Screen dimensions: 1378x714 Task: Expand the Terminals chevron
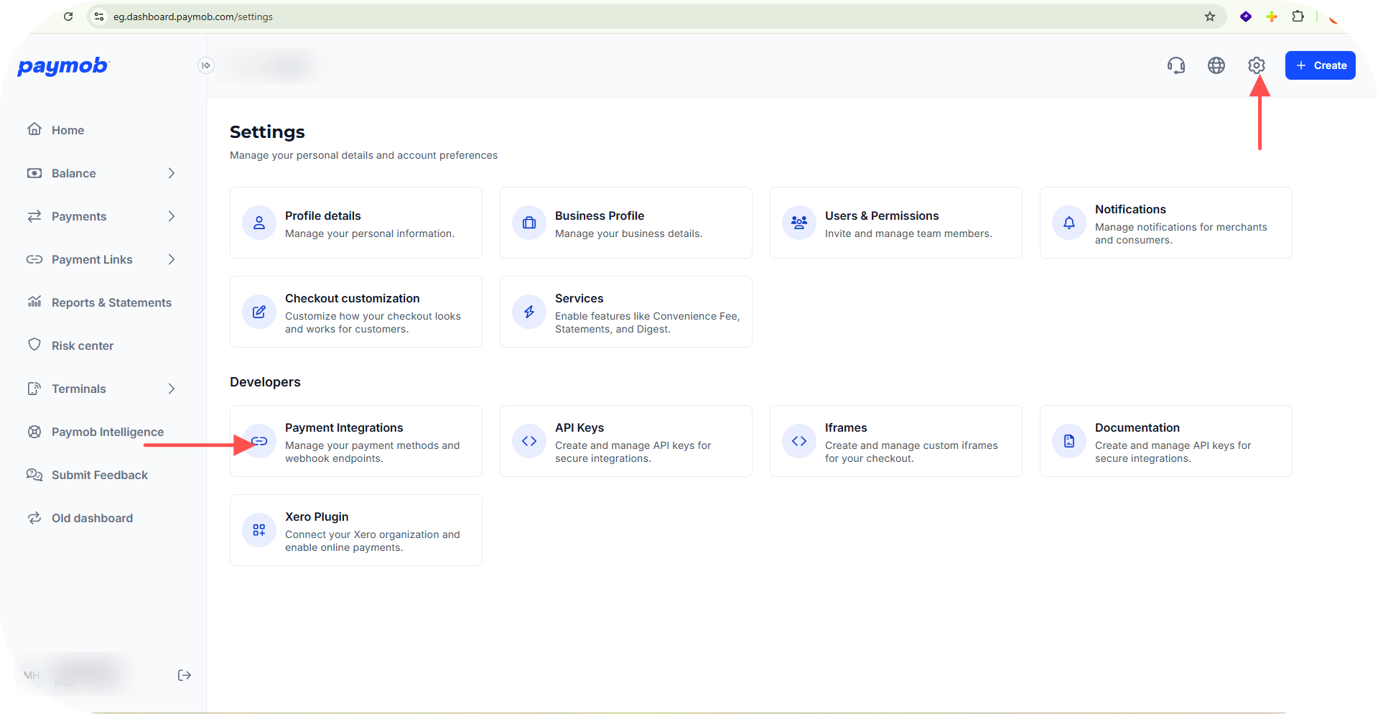172,389
